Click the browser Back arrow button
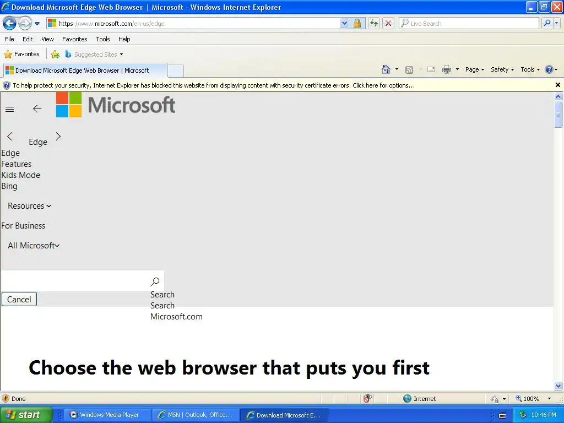The image size is (564, 423). (x=9, y=24)
